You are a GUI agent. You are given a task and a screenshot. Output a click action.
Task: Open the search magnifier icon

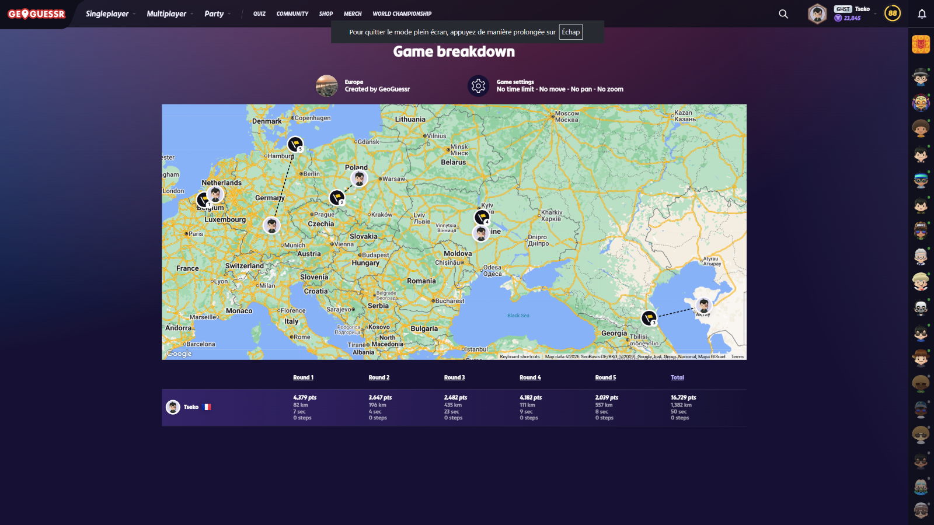(783, 14)
